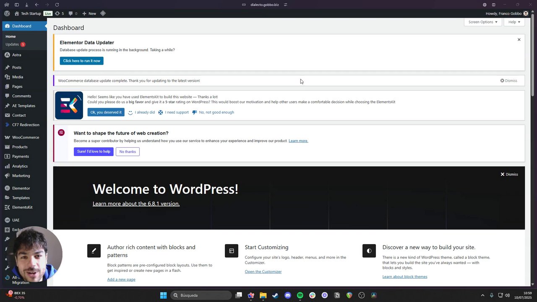Click the browser back arrow
The height and width of the screenshot is (302, 537).
click(36, 5)
